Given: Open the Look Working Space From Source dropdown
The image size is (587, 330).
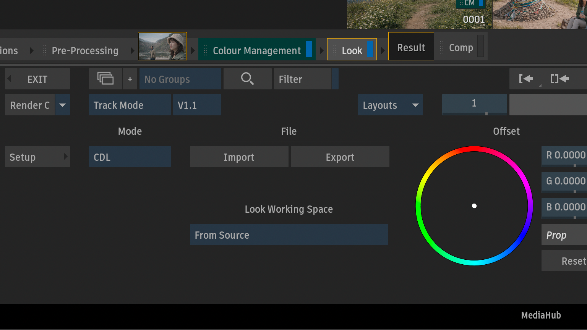Looking at the screenshot, I should pos(289,235).
